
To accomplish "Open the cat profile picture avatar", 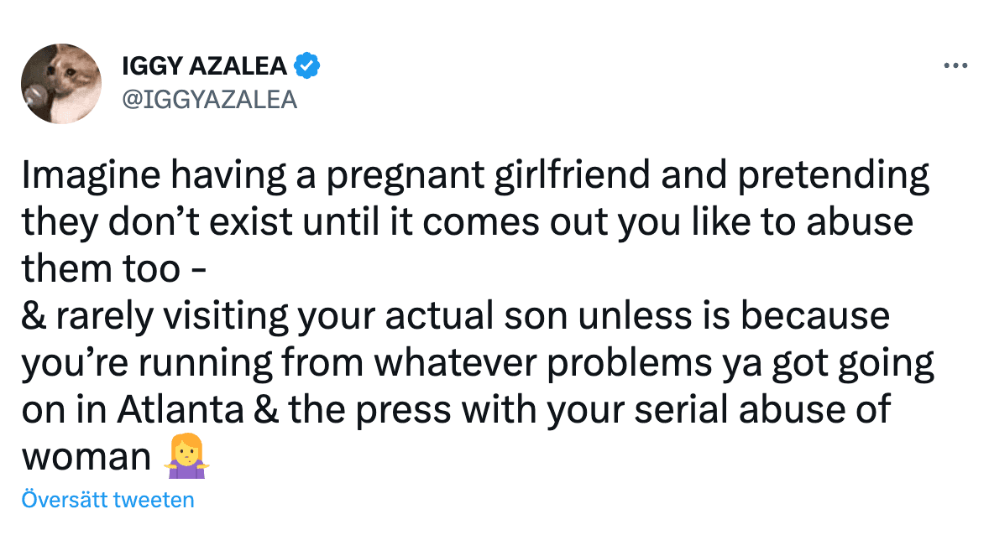I will 61,84.
